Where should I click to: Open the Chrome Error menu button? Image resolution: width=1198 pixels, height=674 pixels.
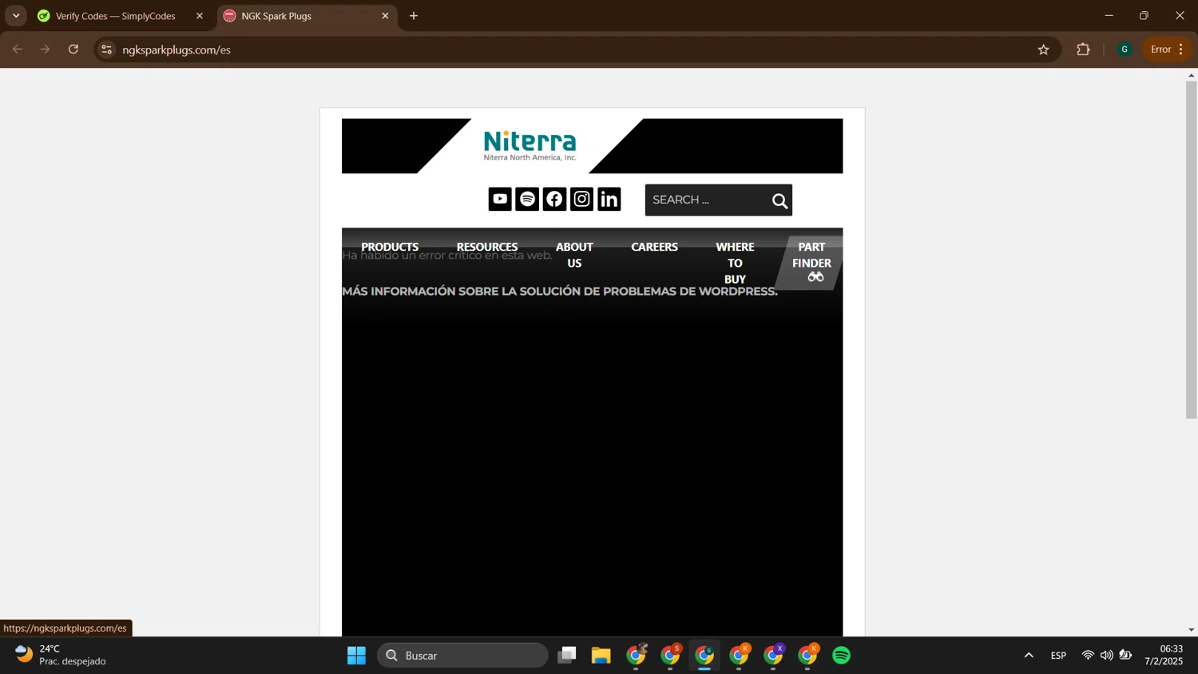(x=1166, y=50)
